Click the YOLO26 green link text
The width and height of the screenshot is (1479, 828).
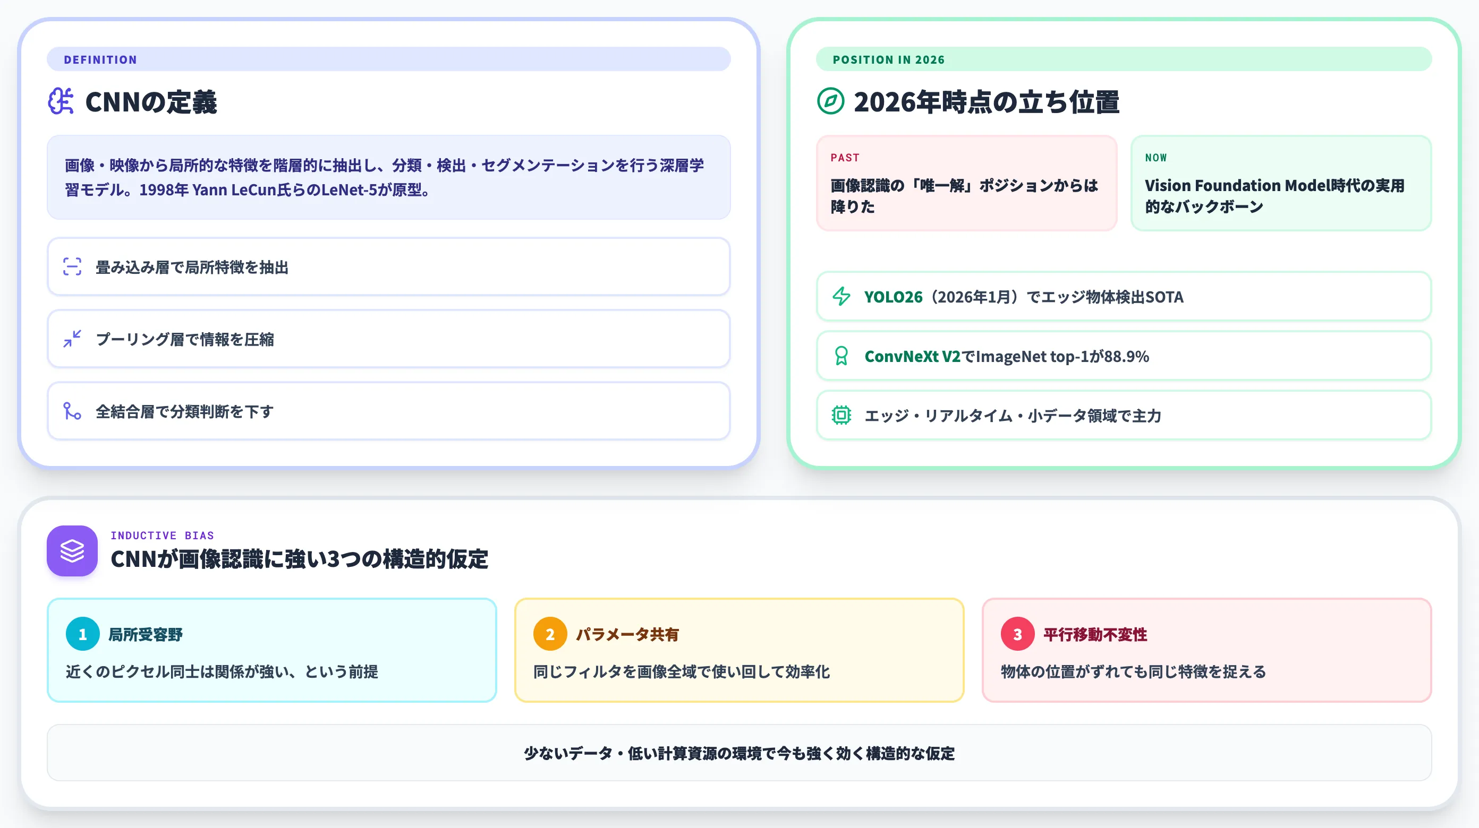click(x=894, y=297)
